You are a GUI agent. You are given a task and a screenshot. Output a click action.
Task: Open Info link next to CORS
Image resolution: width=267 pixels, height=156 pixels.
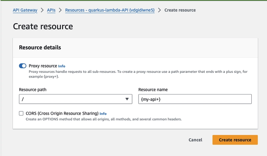(x=103, y=113)
